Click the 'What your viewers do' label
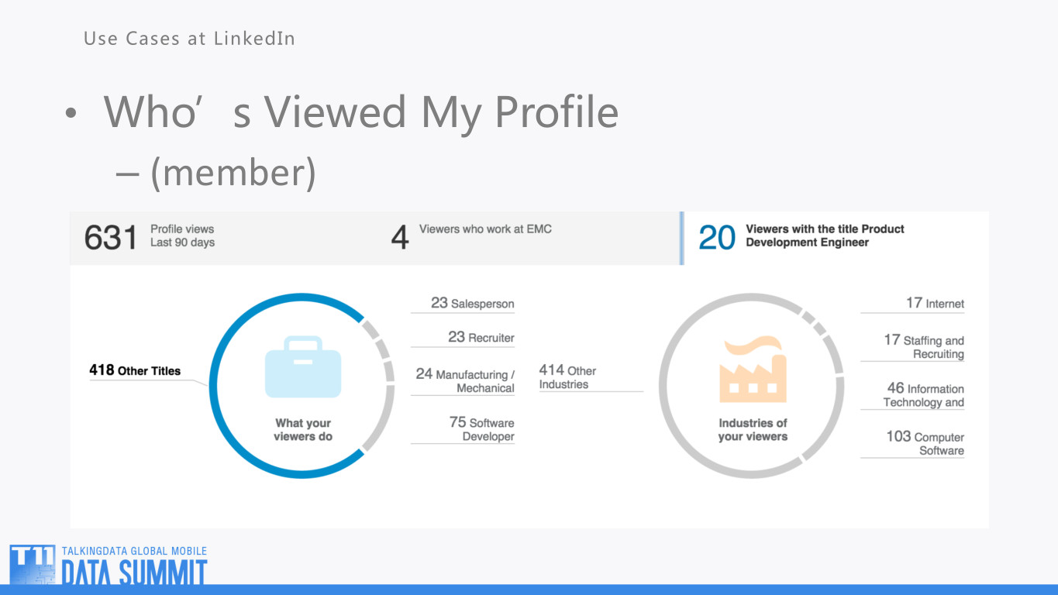The height and width of the screenshot is (595, 1058). coord(303,430)
